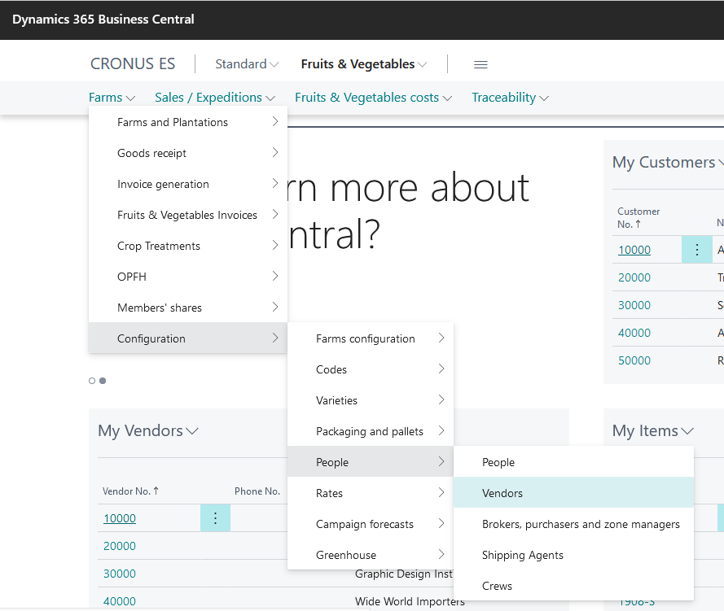Open Farms configuration submenu
Screen dimensions: 724x611
point(371,338)
